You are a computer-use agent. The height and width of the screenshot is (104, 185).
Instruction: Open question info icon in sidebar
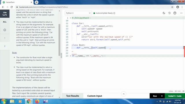[x=5, y=30]
